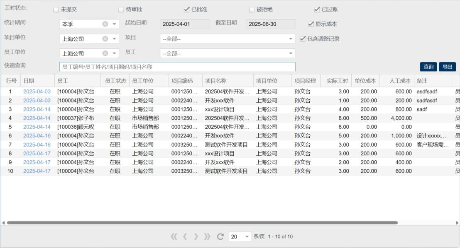Image resolution: width=460 pixels, height=248 pixels.
Task: Go to previous page arrow
Action: 185,237
